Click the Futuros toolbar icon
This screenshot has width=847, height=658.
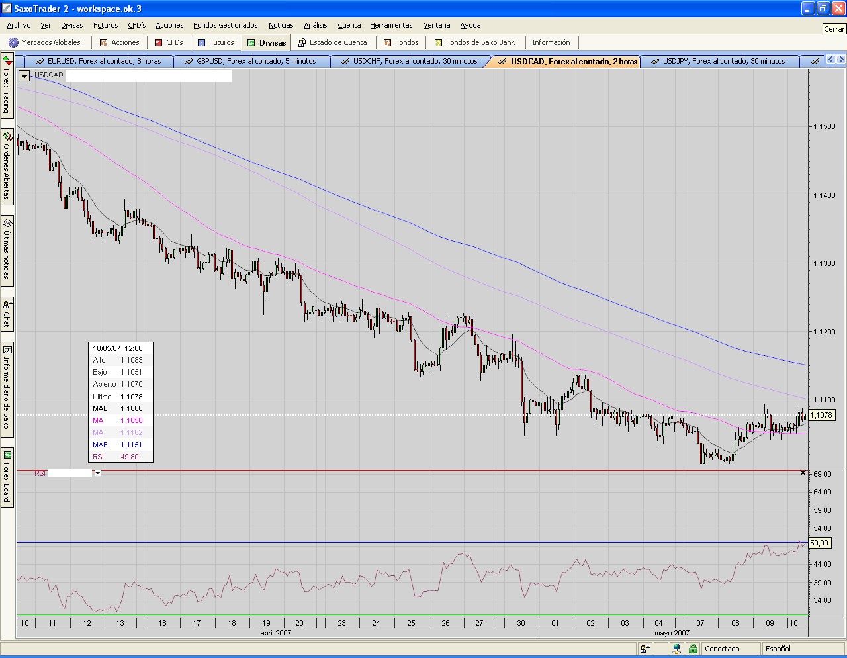tap(202, 42)
